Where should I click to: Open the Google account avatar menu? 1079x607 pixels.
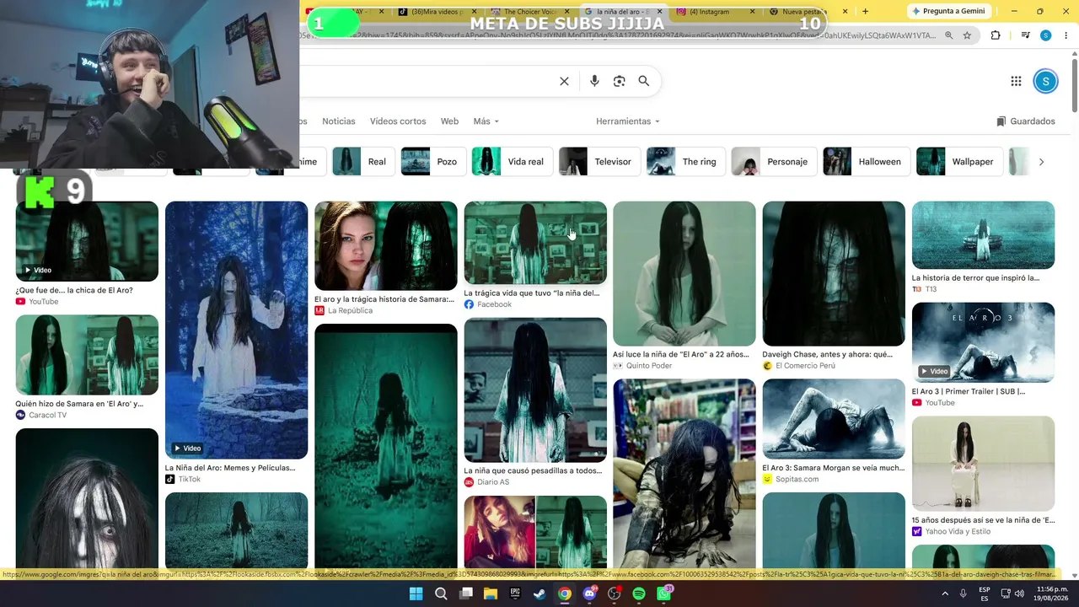tap(1045, 81)
